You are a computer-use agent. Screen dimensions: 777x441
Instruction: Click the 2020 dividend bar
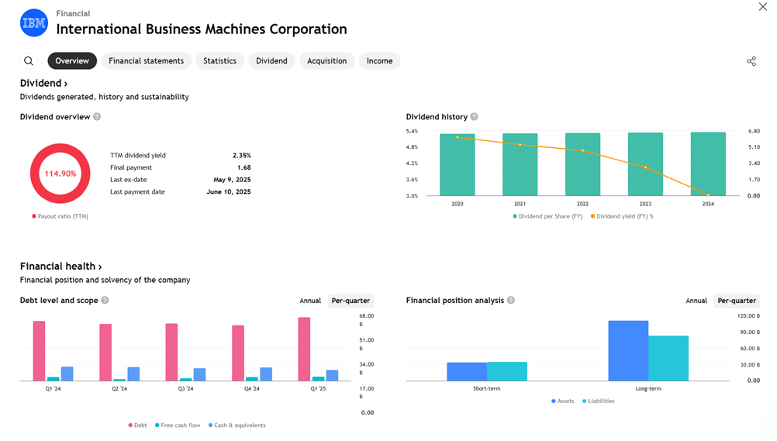tap(458, 164)
